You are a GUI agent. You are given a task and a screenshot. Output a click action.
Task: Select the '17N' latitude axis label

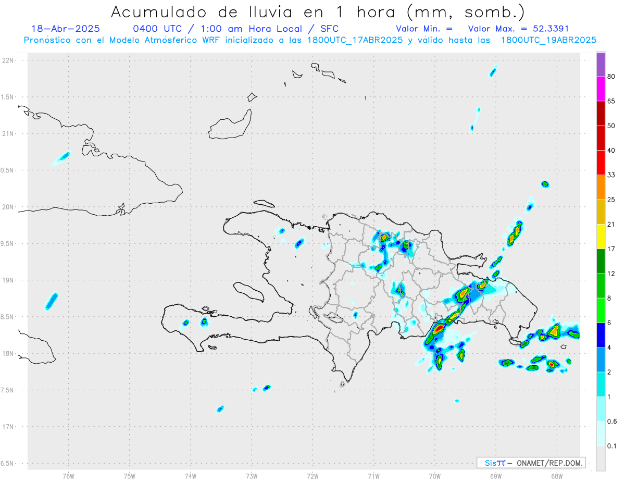(x=9, y=427)
